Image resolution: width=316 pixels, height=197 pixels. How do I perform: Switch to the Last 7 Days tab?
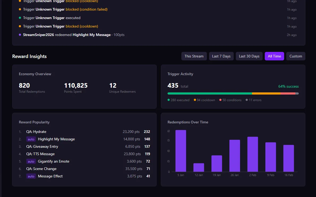221,56
